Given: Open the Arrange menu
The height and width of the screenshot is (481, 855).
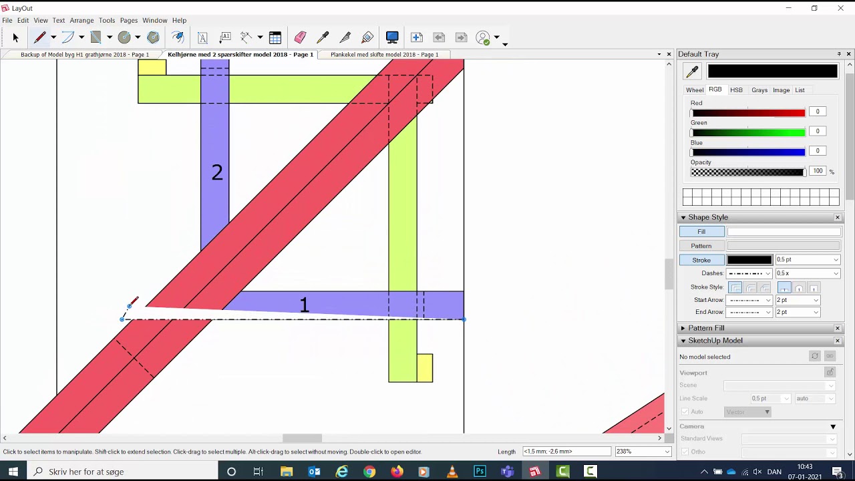Looking at the screenshot, I should pyautogui.click(x=81, y=20).
